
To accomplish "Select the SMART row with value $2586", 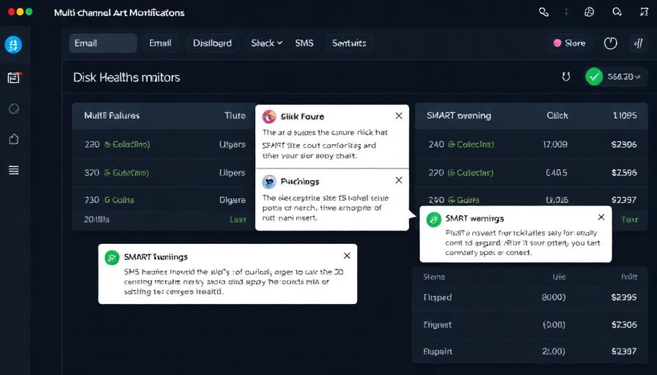I will [x=532, y=172].
